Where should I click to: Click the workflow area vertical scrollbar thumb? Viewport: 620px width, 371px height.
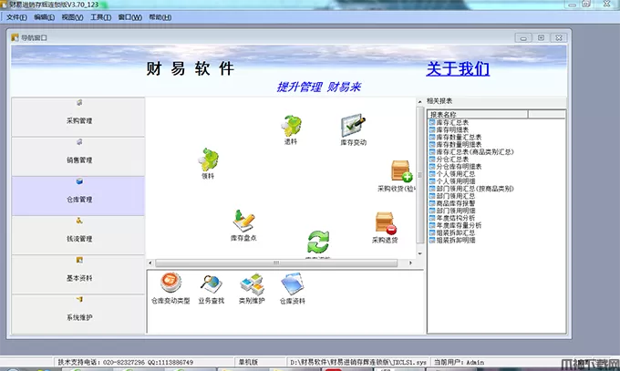pyautogui.click(x=420, y=175)
